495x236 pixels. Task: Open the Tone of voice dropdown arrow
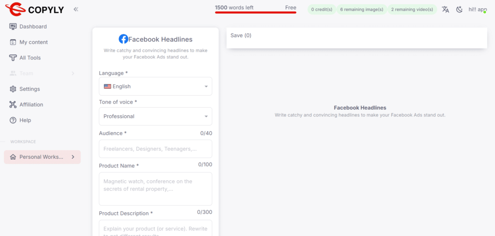click(x=206, y=116)
